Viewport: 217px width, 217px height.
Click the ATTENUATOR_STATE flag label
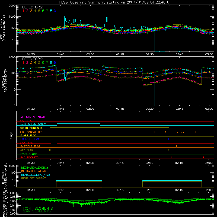point(33,117)
